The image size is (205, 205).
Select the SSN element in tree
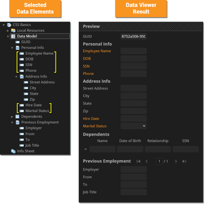point(29,65)
